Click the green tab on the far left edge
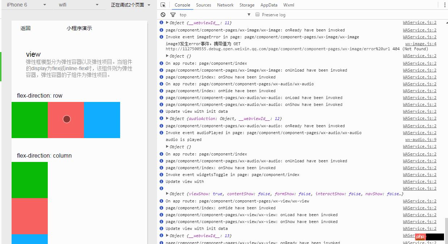 pos(1,67)
